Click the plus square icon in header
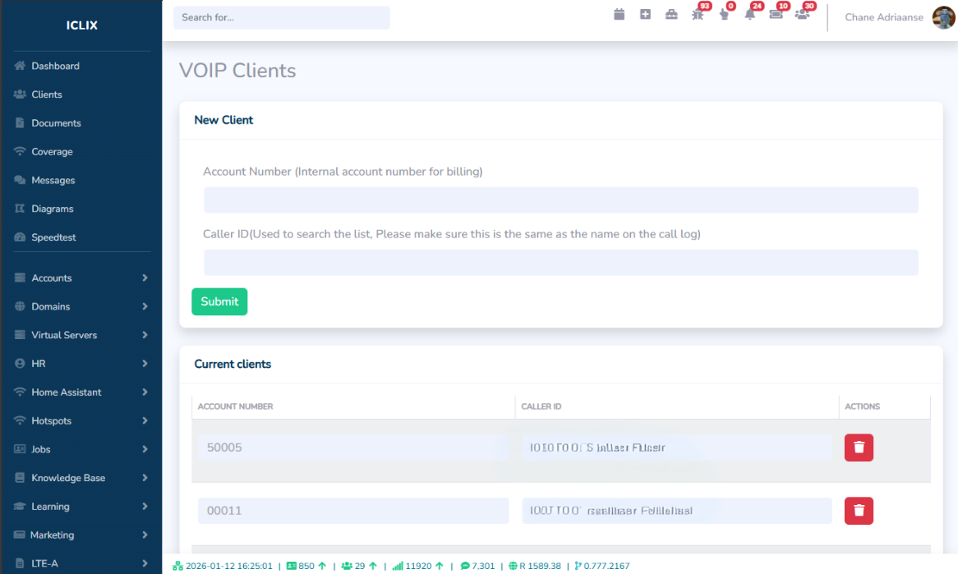The image size is (958, 574). point(645,15)
